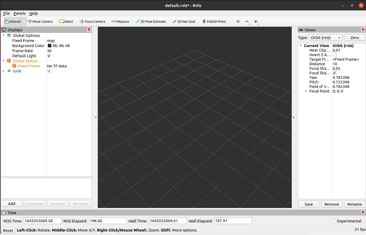
Task: Select the Interact tool
Action: click(15, 21)
